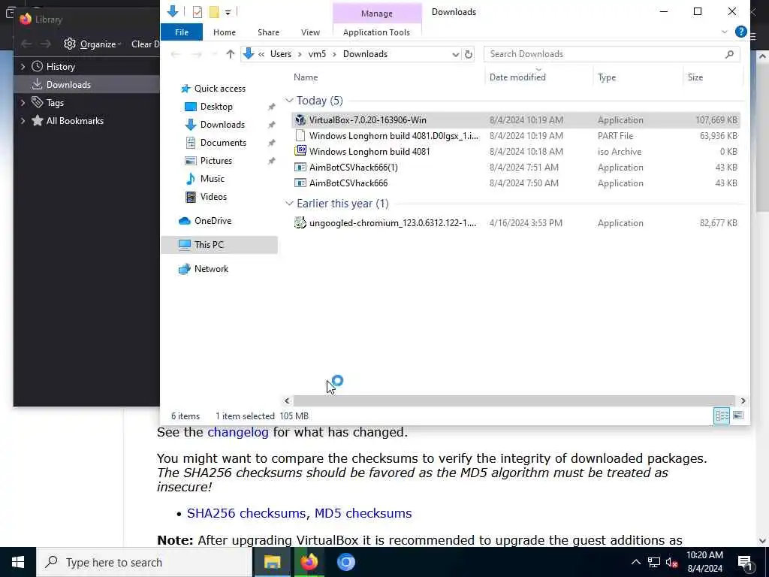Open Downloads in Explorer navigation pane

click(222, 125)
